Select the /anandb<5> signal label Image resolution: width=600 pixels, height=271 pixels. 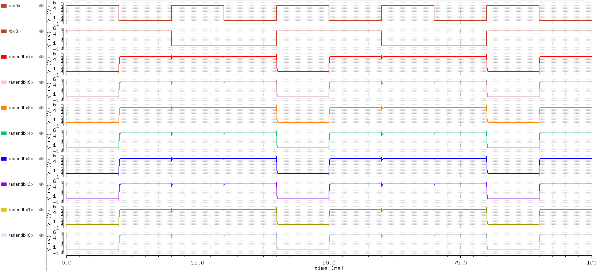point(21,108)
